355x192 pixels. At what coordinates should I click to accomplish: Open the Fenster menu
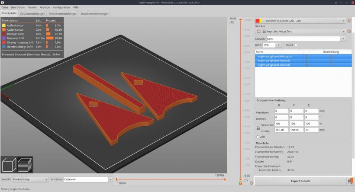pos(32,7)
